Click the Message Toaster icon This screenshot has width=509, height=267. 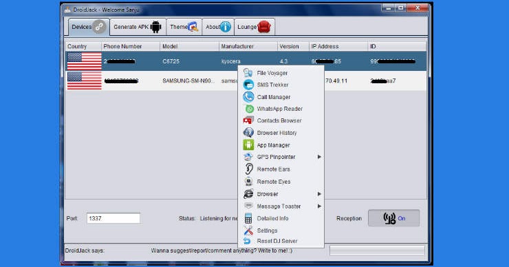[x=248, y=206]
